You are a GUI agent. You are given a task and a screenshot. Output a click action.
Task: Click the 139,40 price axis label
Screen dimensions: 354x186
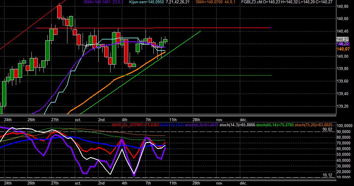pyautogui.click(x=342, y=94)
